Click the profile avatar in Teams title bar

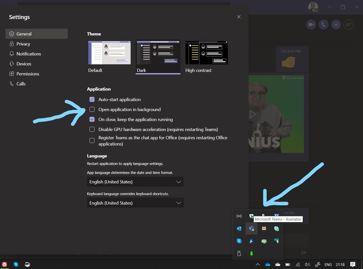(313, 7)
